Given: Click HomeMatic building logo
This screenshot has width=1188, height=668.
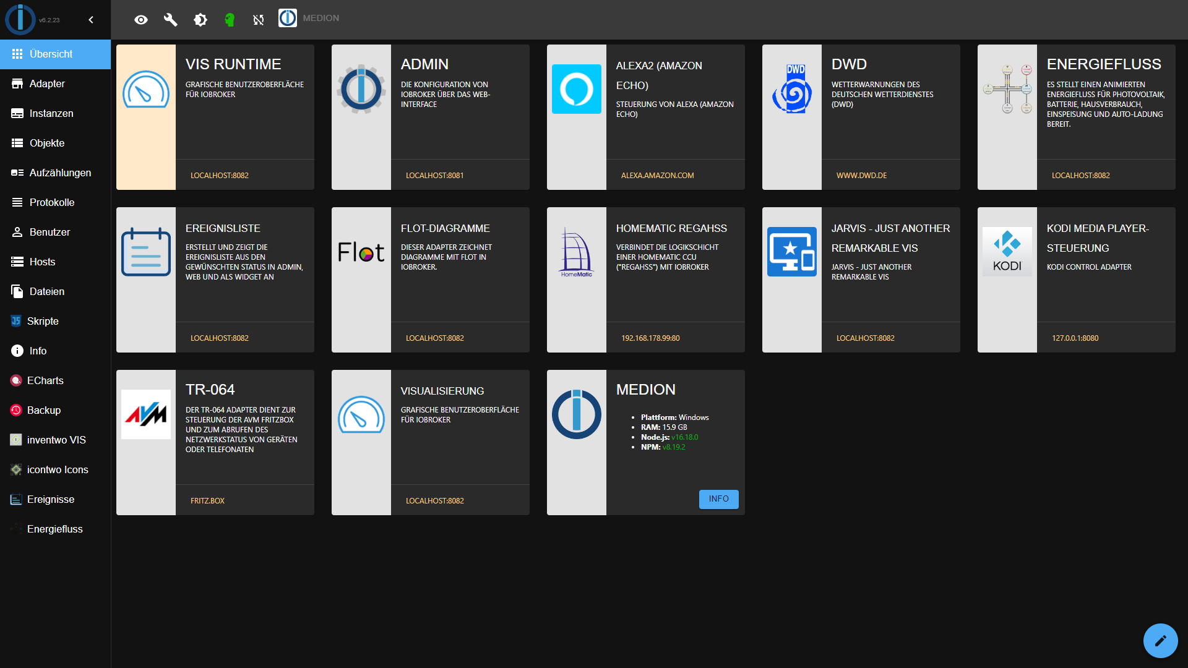Looking at the screenshot, I should (577, 252).
